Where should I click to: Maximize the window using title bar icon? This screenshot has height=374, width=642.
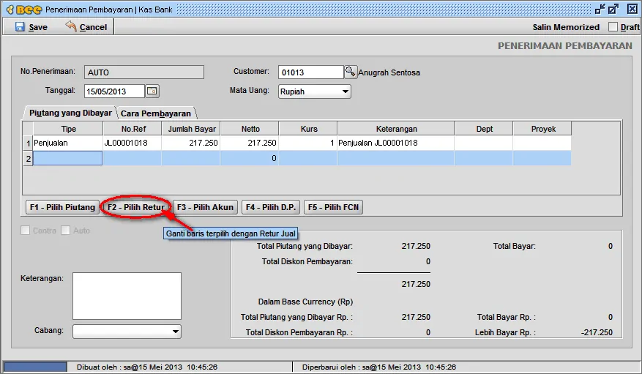coord(613,10)
